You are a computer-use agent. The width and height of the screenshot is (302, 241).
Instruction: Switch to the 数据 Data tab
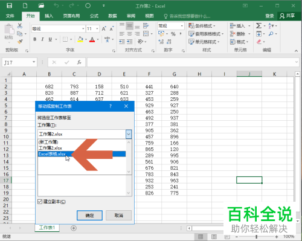point(112,16)
